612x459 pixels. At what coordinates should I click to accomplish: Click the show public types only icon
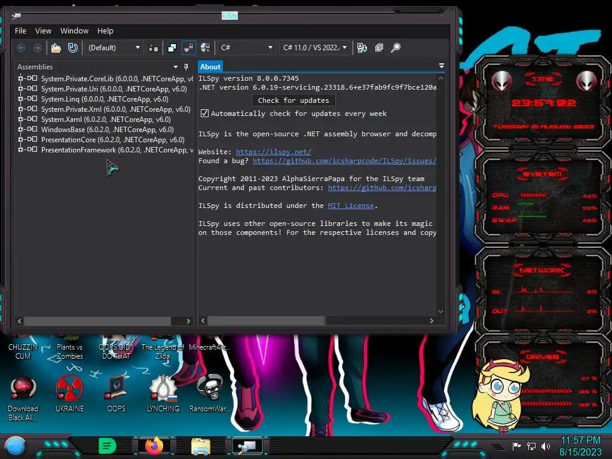coord(172,48)
